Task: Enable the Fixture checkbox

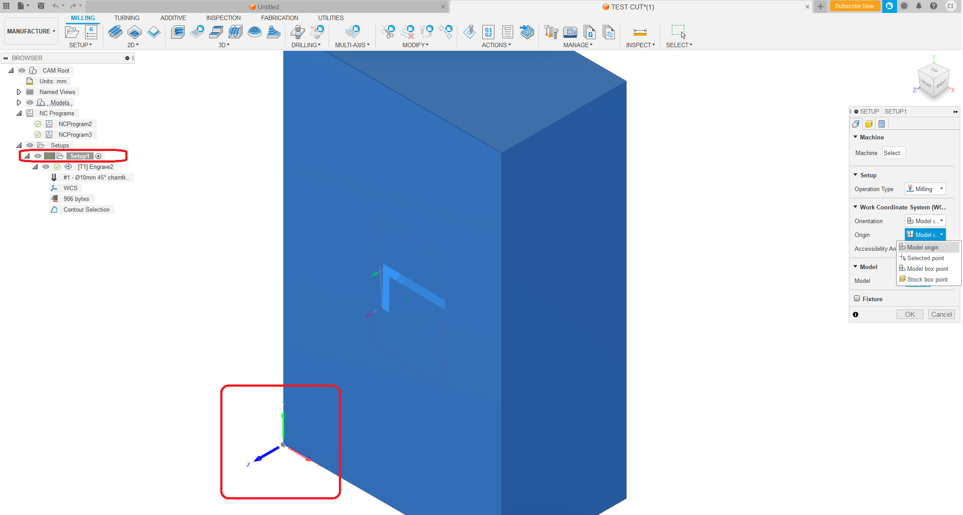Action: 857,298
